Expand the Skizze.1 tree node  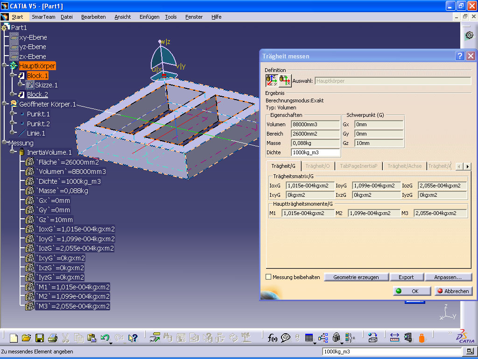click(20, 85)
